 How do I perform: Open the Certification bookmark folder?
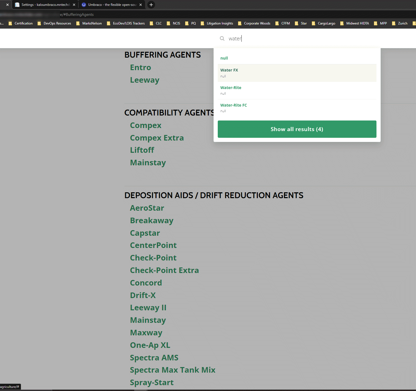click(x=21, y=23)
